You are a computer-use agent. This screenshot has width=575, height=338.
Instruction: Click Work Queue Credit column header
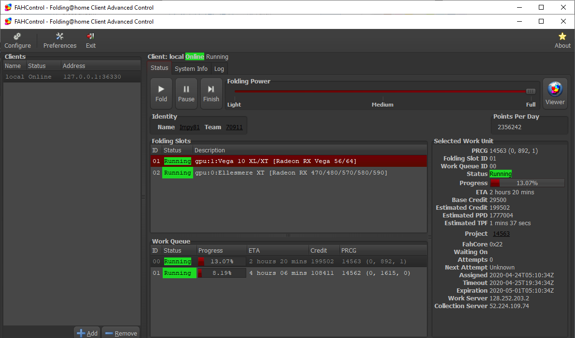click(x=324, y=251)
